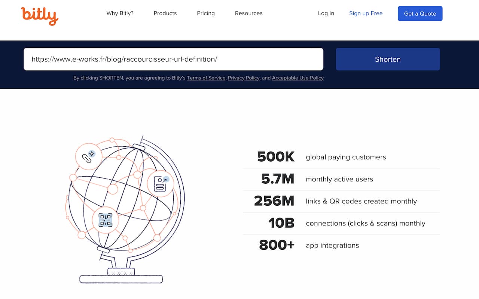
Task: Click the Shorten button
Action: click(388, 59)
